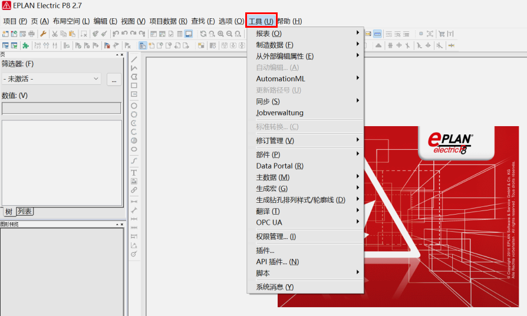This screenshot has width=527, height=316.
Task: Click the zoom in magnifier icon
Action: pyautogui.click(x=220, y=34)
